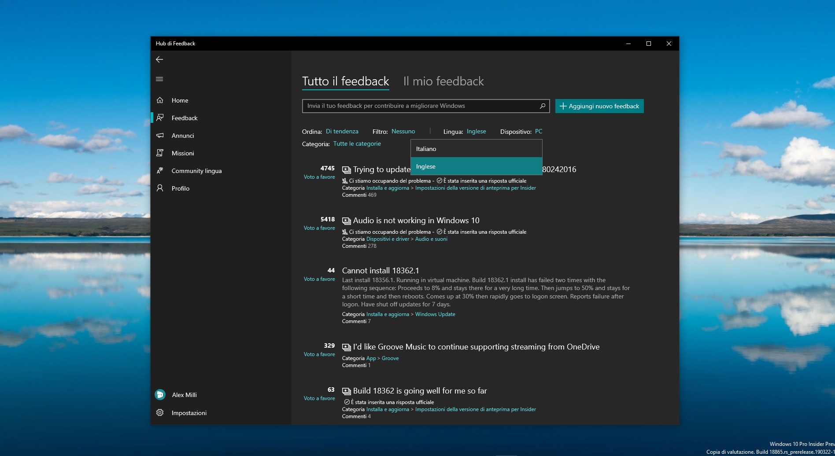
Task: Open the Dispositivo PC dropdown
Action: tap(539, 132)
